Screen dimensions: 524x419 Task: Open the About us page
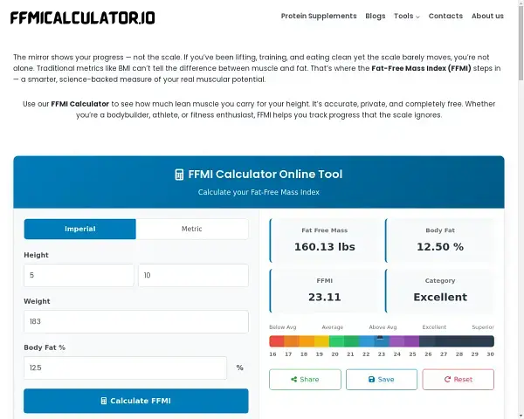pyautogui.click(x=487, y=16)
